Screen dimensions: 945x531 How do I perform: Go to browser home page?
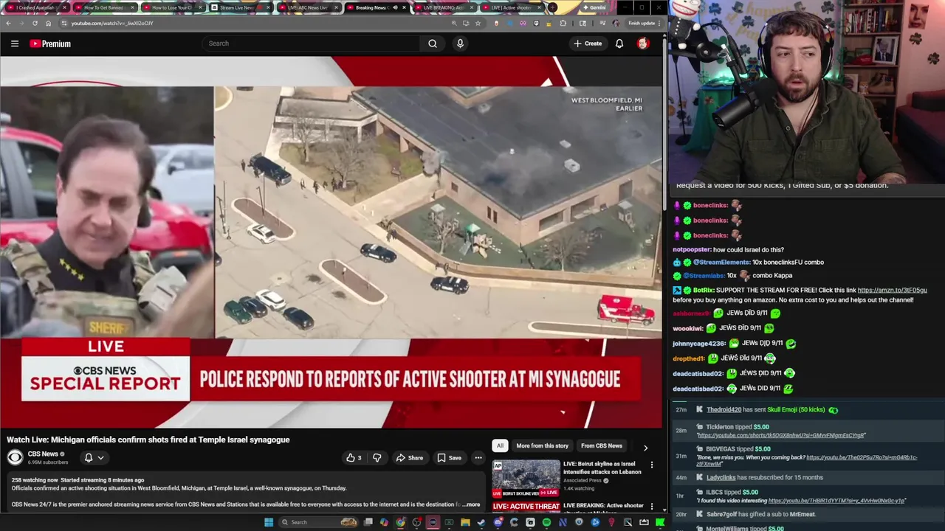[x=48, y=23]
